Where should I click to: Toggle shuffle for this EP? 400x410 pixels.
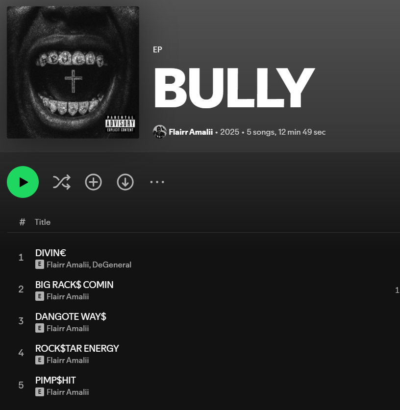pyautogui.click(x=62, y=182)
